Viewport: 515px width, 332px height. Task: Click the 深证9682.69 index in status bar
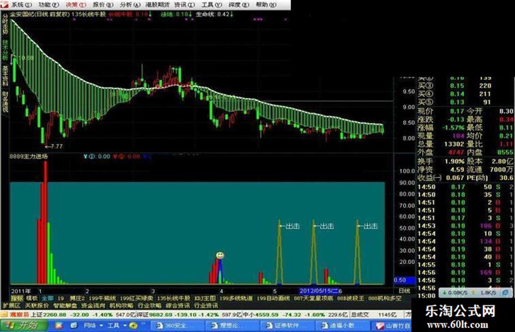point(155,315)
